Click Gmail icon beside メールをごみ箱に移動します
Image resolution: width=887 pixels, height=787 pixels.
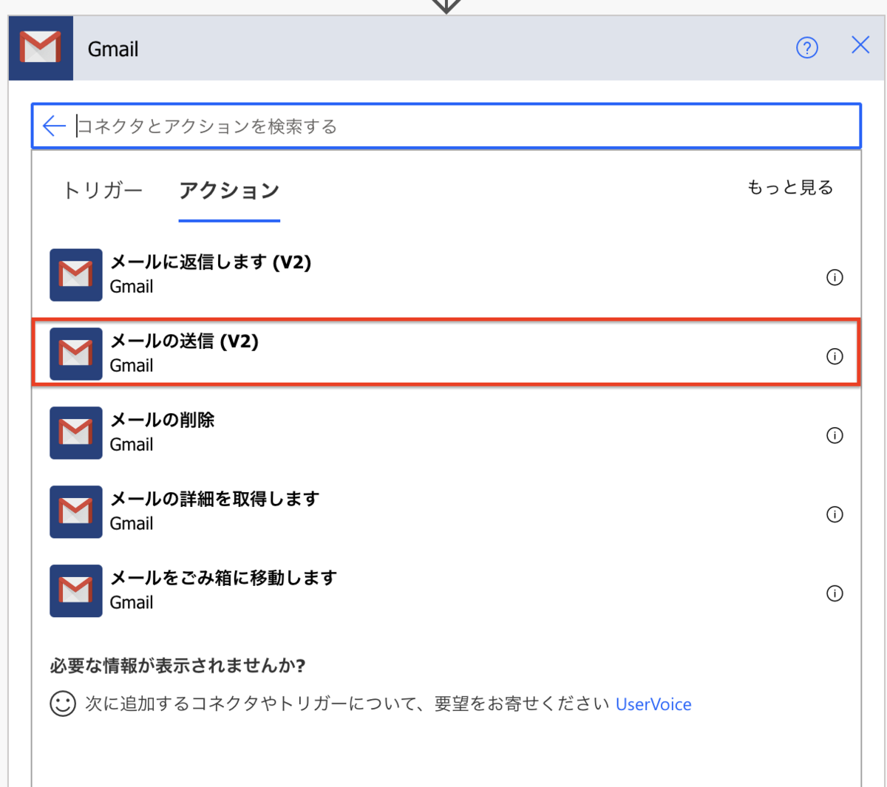coord(76,591)
